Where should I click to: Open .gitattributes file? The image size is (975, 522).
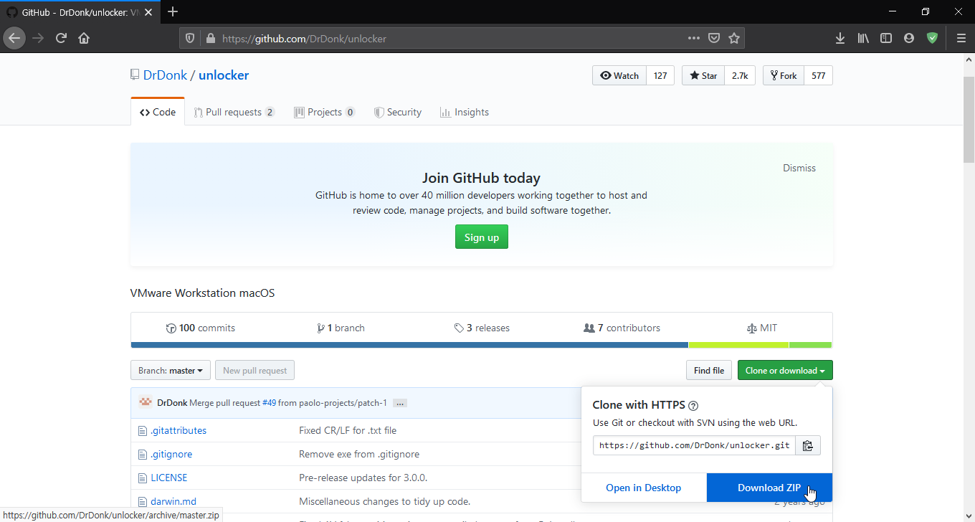coord(179,430)
